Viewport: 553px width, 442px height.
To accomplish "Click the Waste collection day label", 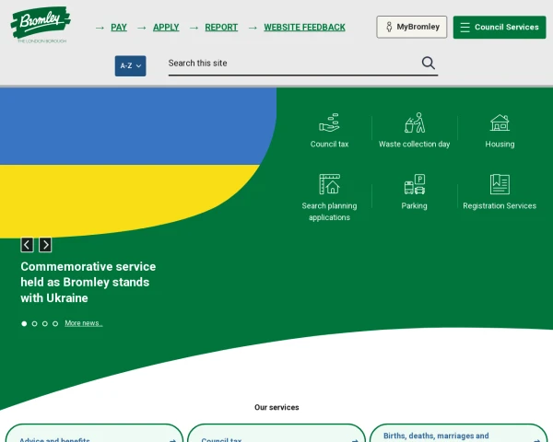I will 415,145.
